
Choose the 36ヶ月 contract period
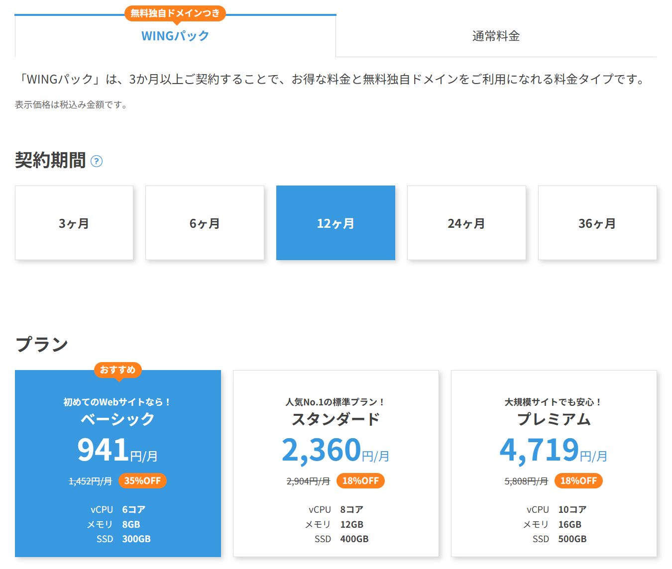pos(597,223)
